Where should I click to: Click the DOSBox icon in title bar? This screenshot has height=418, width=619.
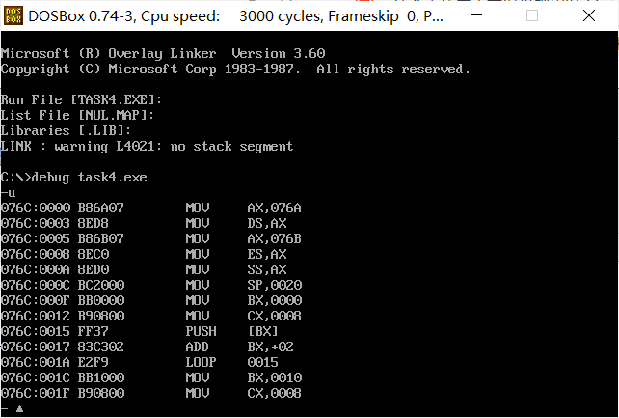pyautogui.click(x=13, y=15)
